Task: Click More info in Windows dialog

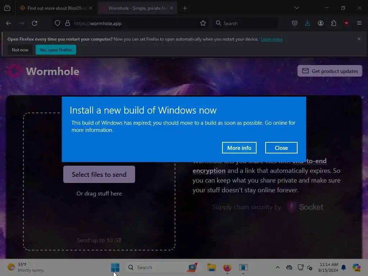Action: click(239, 148)
